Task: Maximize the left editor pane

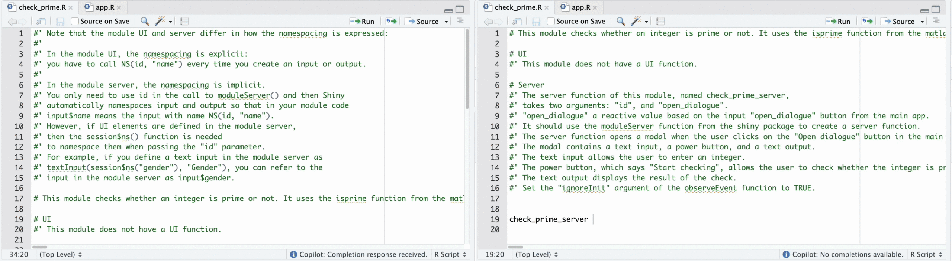Action: [460, 9]
